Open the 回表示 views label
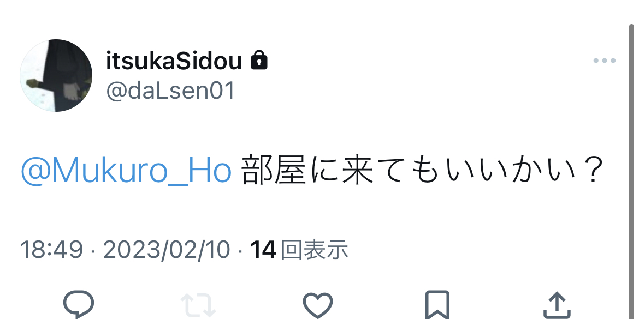The image size is (639, 319). point(315,249)
